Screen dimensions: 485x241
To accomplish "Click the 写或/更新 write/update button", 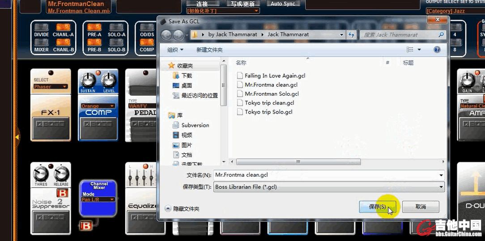I will [x=243, y=4].
